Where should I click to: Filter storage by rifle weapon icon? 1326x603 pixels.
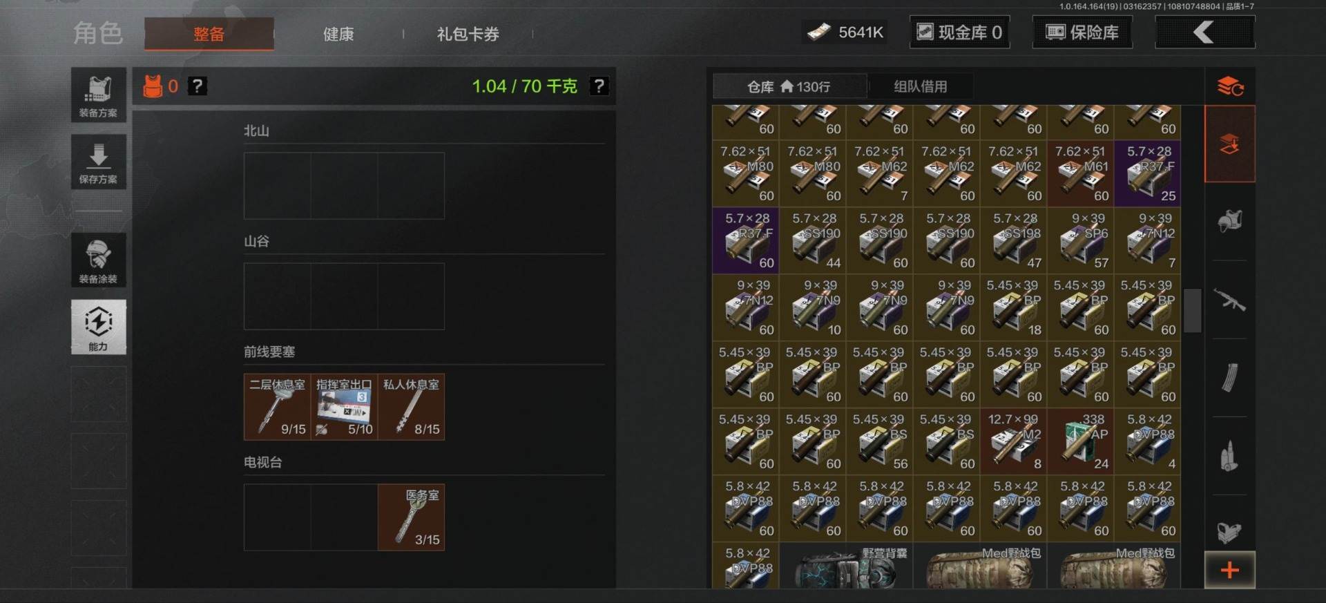point(1229,300)
